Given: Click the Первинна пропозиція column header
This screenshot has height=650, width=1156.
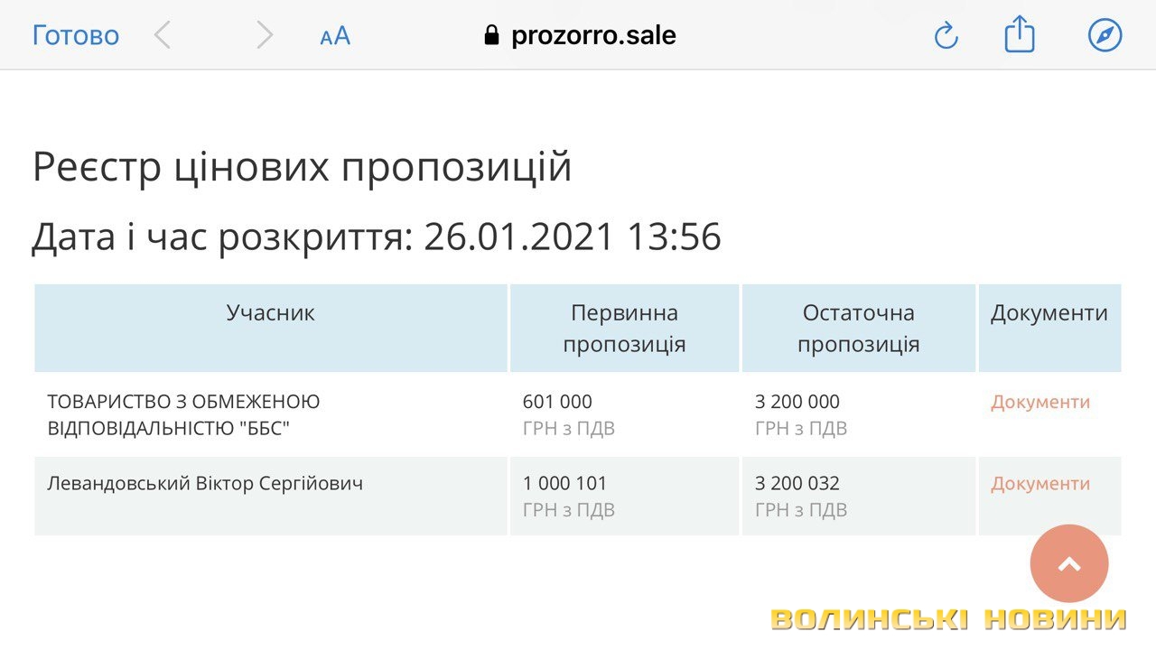Looking at the screenshot, I should [x=624, y=329].
